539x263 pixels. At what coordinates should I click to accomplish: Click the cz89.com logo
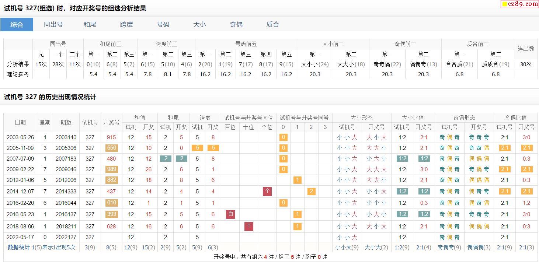[x=519, y=4]
